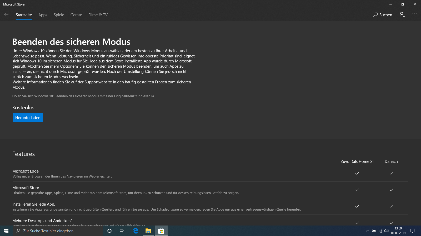Switch to the Spiele tab

[x=59, y=15]
